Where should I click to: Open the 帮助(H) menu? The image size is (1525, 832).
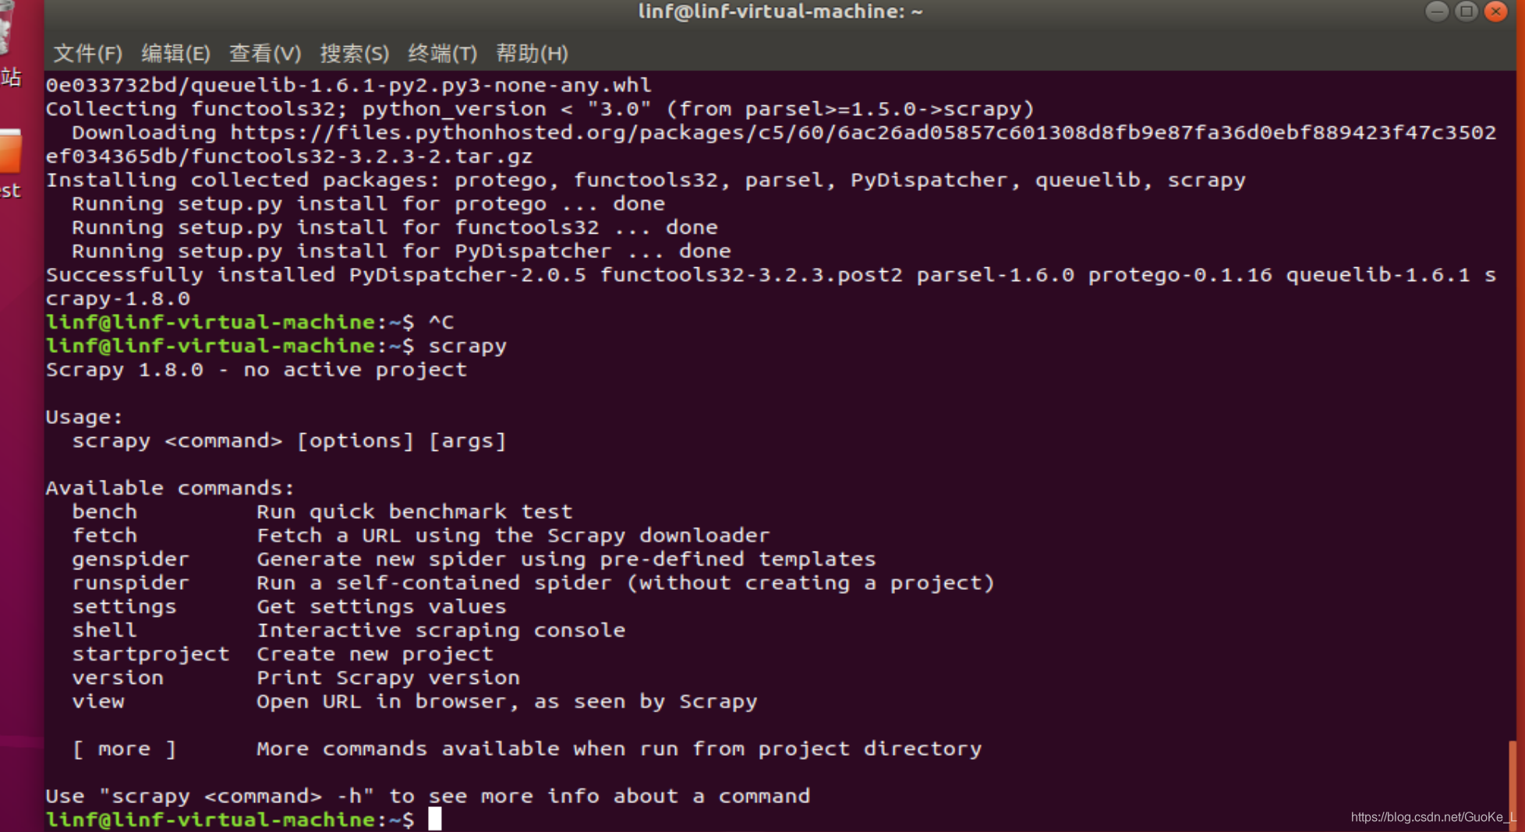[532, 53]
